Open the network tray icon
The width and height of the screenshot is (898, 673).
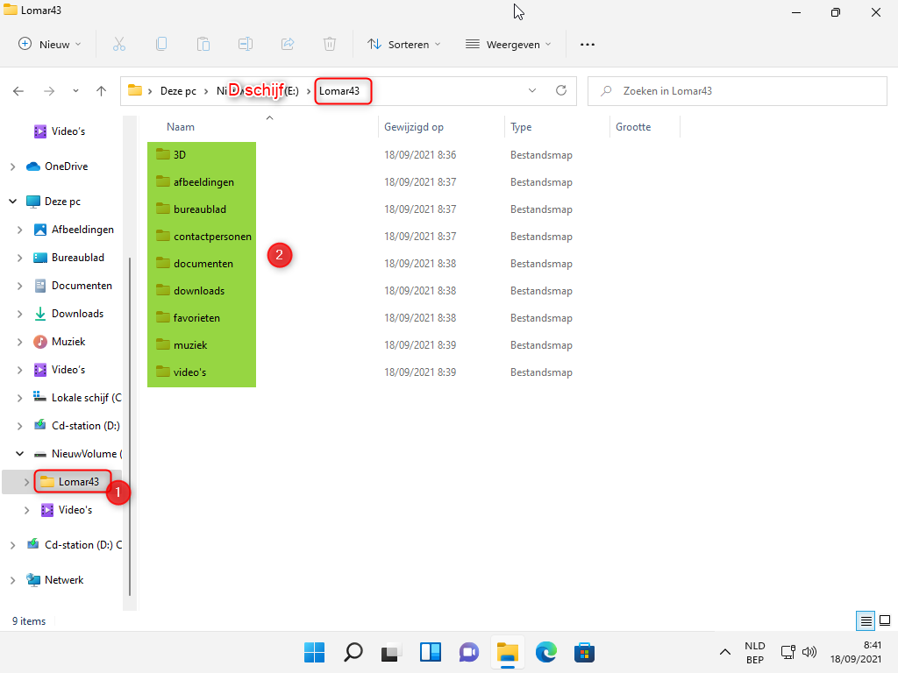tap(788, 652)
